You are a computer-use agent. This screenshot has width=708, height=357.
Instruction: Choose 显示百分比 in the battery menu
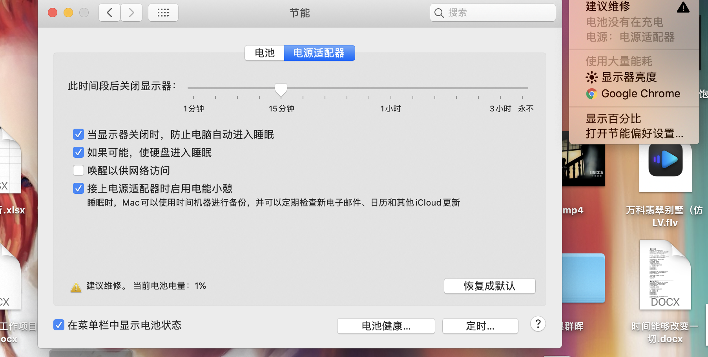pyautogui.click(x=613, y=118)
